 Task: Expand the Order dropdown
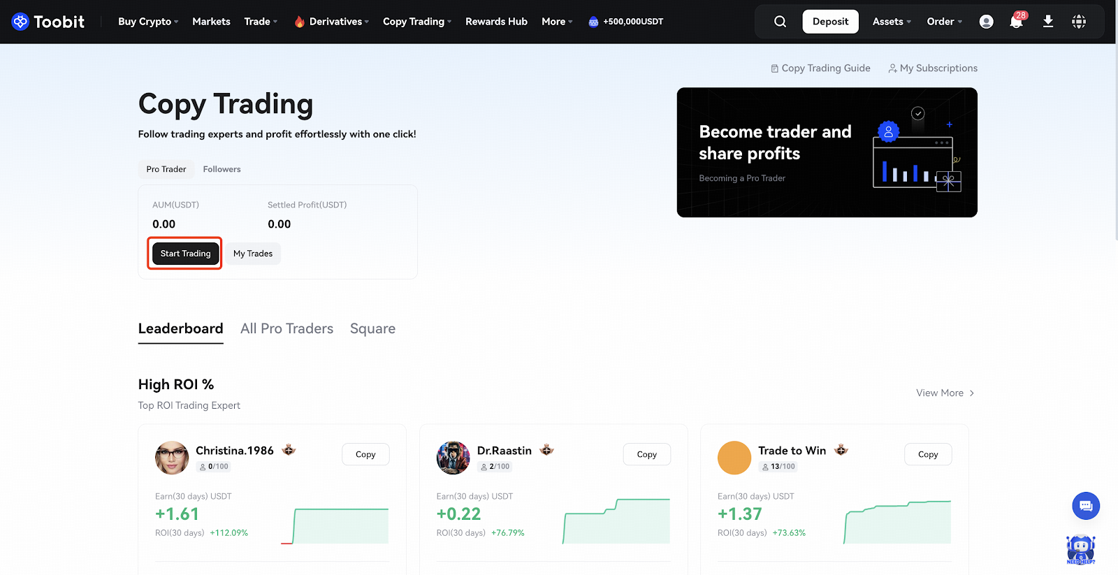[x=944, y=22]
